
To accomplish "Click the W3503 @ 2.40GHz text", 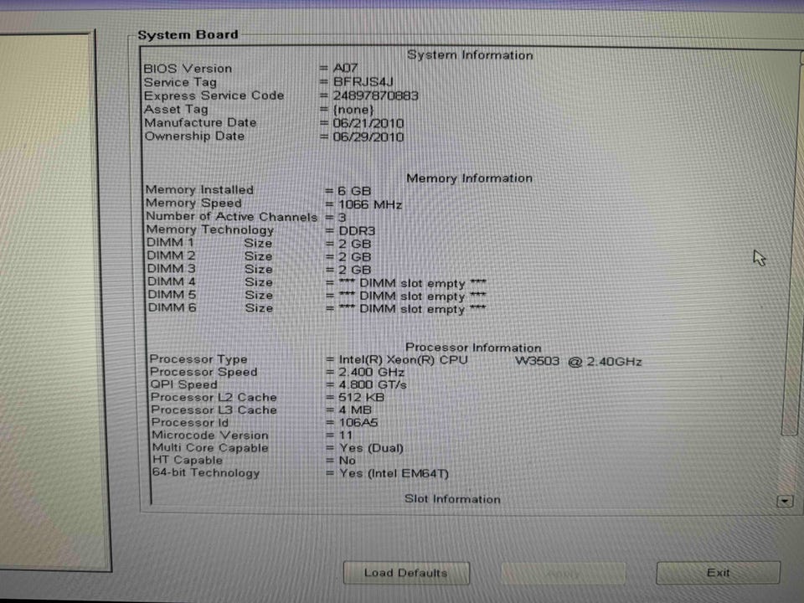I will (579, 362).
